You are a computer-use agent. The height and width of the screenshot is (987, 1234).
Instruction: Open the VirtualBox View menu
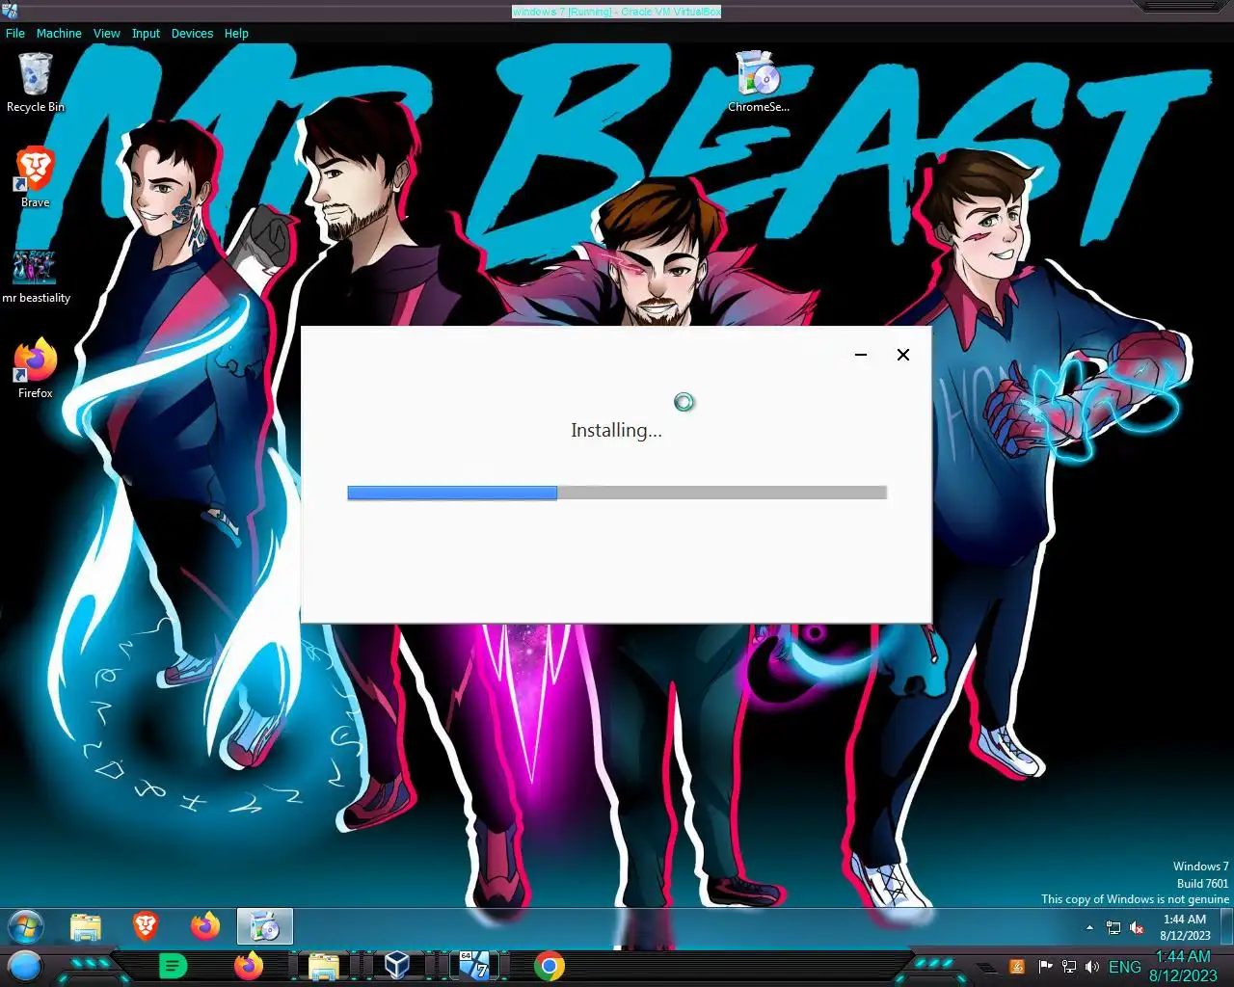(x=107, y=33)
